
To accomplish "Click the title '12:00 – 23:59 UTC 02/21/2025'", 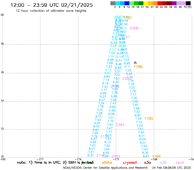I will point(52,5).
